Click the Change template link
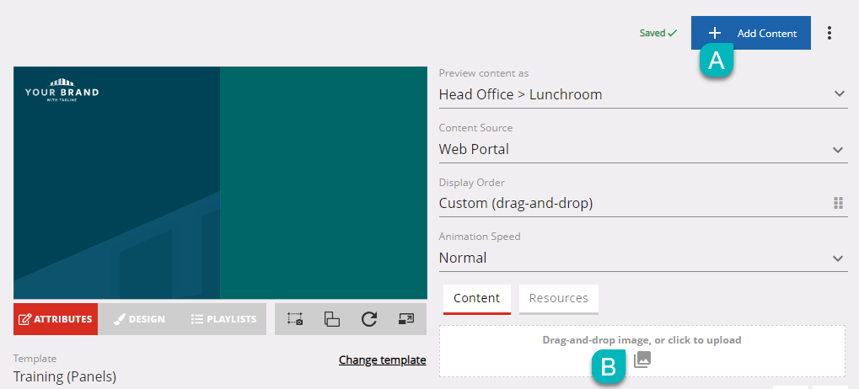 tap(383, 360)
